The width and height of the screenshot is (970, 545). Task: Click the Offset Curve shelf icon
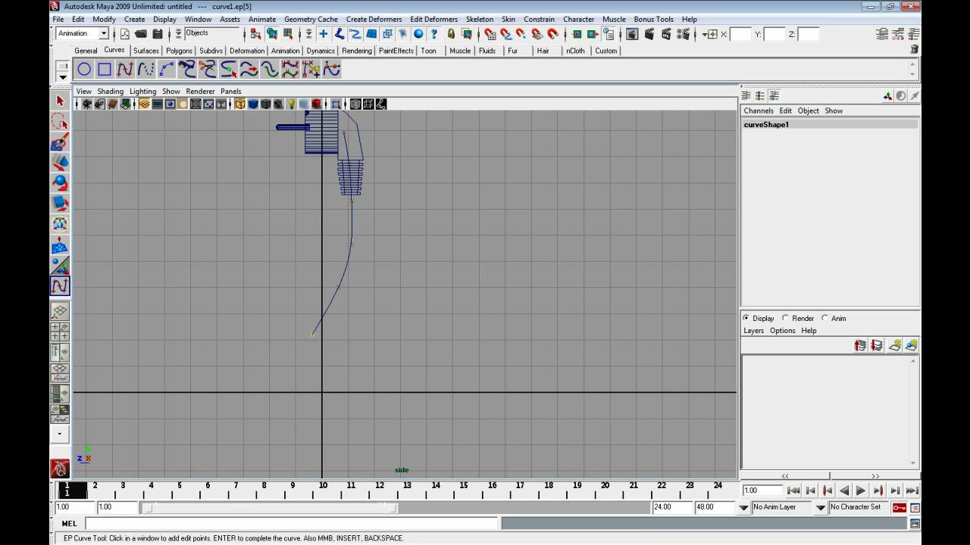click(x=269, y=70)
